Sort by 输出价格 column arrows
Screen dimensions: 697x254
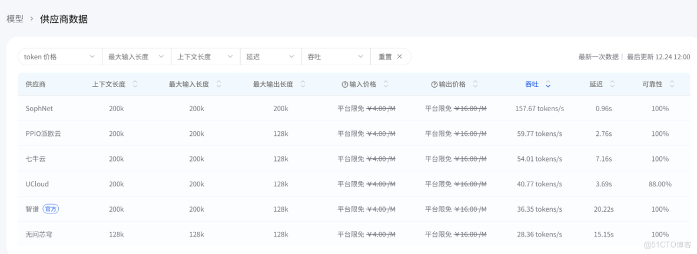click(475, 84)
